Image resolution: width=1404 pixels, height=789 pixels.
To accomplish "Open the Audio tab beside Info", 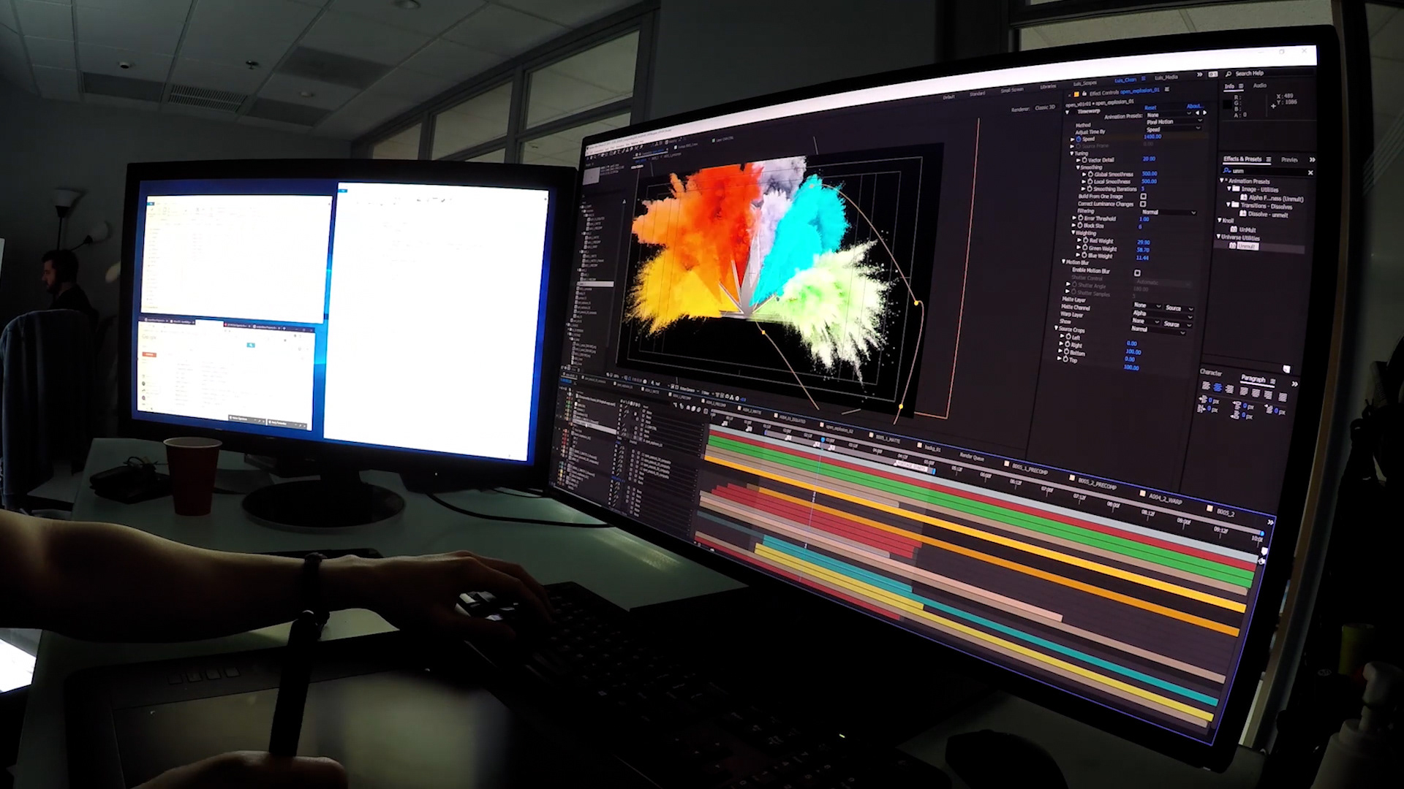I will (1260, 85).
